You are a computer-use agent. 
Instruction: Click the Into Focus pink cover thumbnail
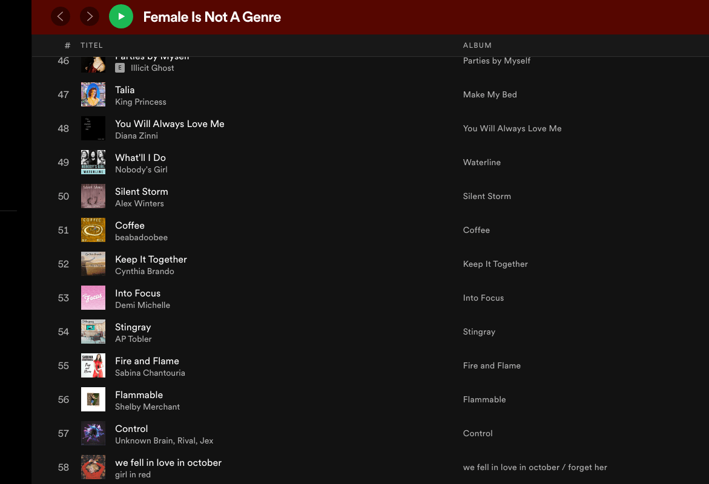click(x=93, y=298)
